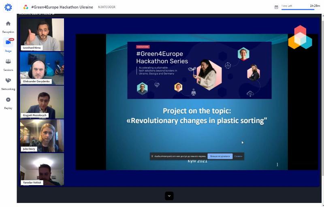The width and height of the screenshot is (324, 207).
Task: Select Oleksander Davydenko's video tile
Action: [42, 68]
